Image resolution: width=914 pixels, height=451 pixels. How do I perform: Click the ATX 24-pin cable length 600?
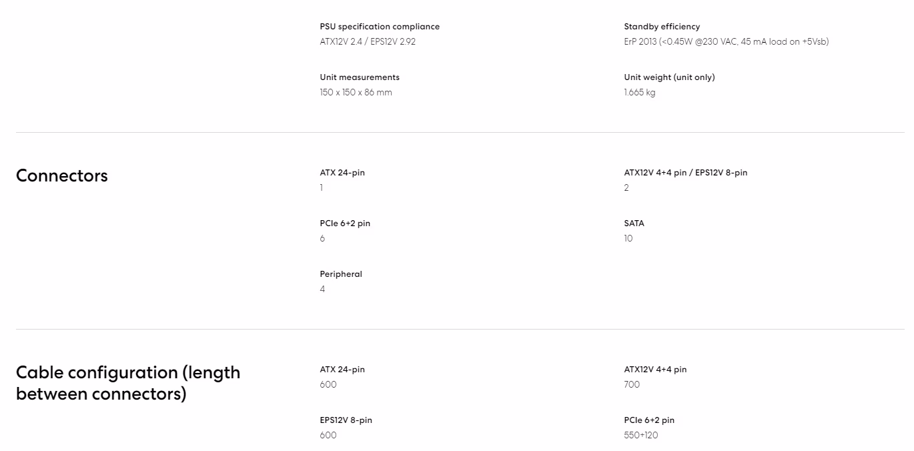click(x=328, y=384)
